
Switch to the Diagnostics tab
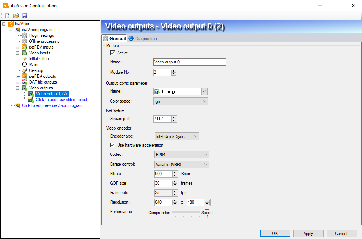click(x=143, y=39)
